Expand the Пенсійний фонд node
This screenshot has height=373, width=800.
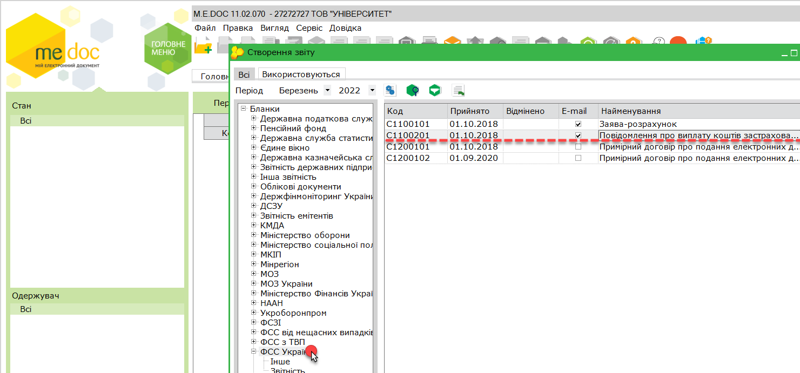pyautogui.click(x=254, y=128)
